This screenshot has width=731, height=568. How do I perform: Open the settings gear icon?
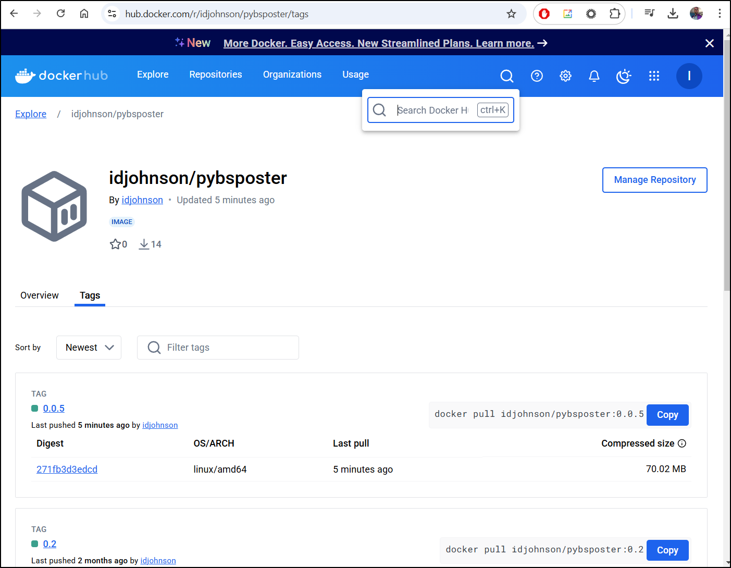(565, 76)
